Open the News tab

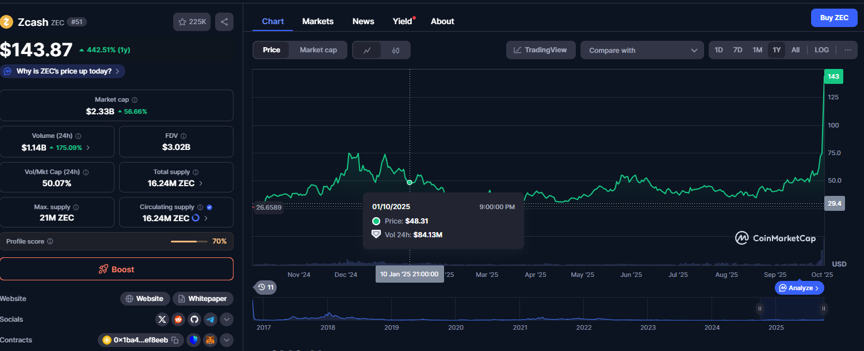(363, 21)
